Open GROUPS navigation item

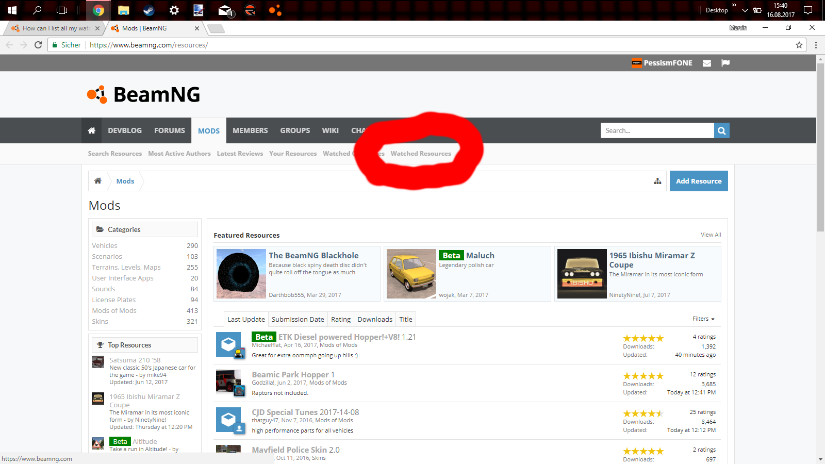(295, 130)
